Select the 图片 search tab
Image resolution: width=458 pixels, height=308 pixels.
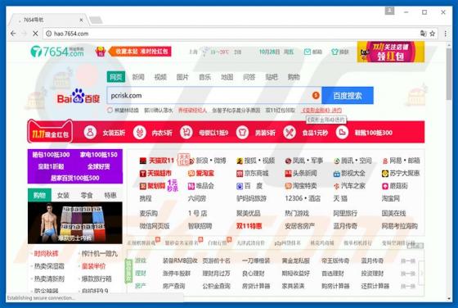[182, 77]
